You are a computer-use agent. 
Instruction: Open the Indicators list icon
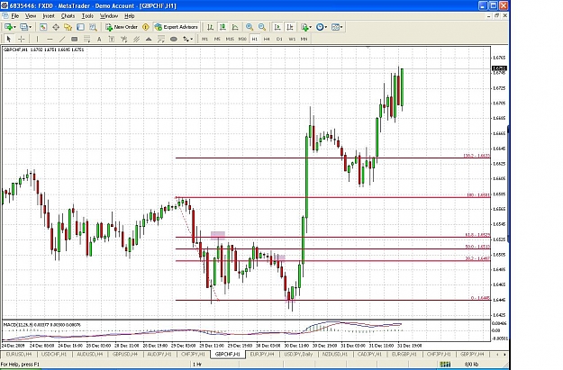click(304, 27)
